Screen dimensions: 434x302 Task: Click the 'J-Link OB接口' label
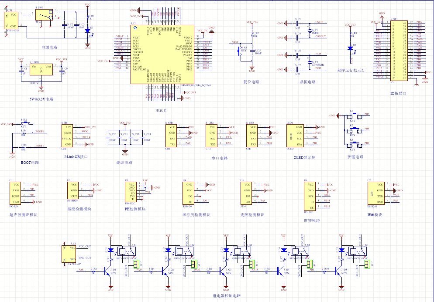tap(76, 156)
